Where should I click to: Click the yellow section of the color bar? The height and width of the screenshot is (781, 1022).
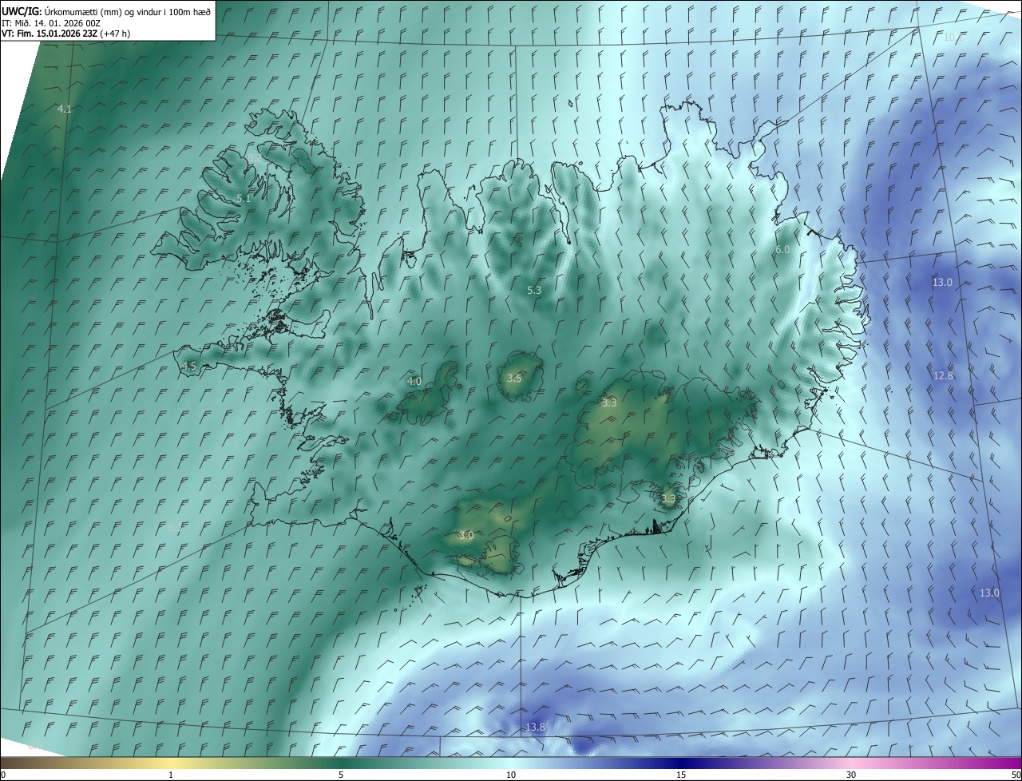pyautogui.click(x=171, y=763)
